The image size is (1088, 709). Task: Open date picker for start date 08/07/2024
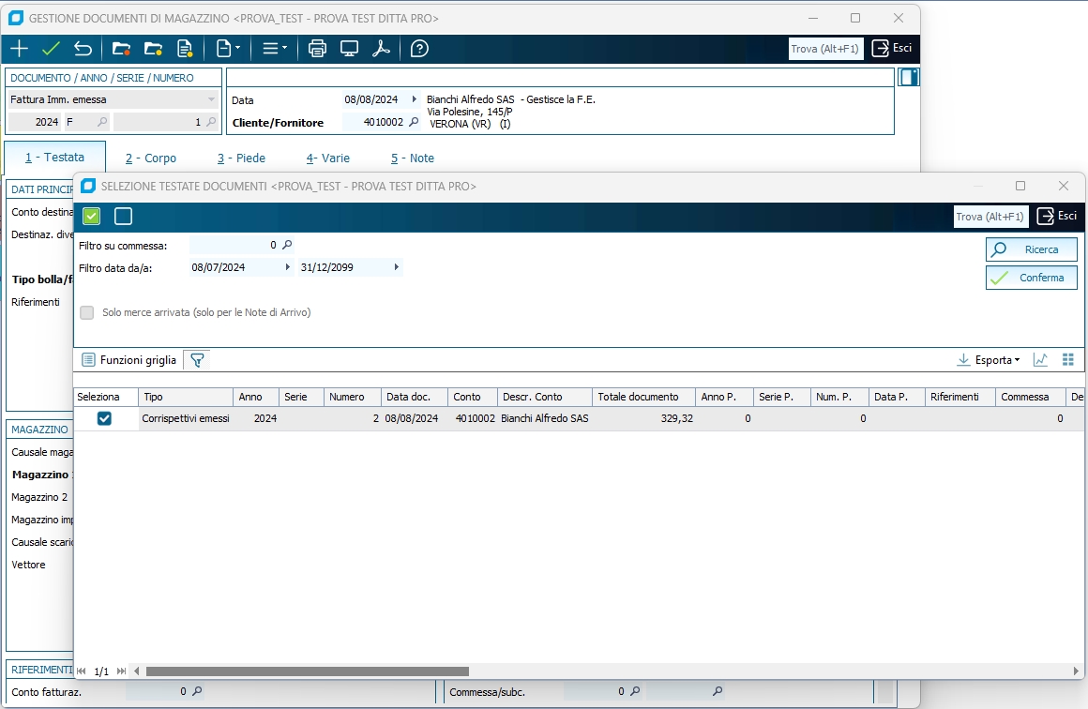coord(288,267)
